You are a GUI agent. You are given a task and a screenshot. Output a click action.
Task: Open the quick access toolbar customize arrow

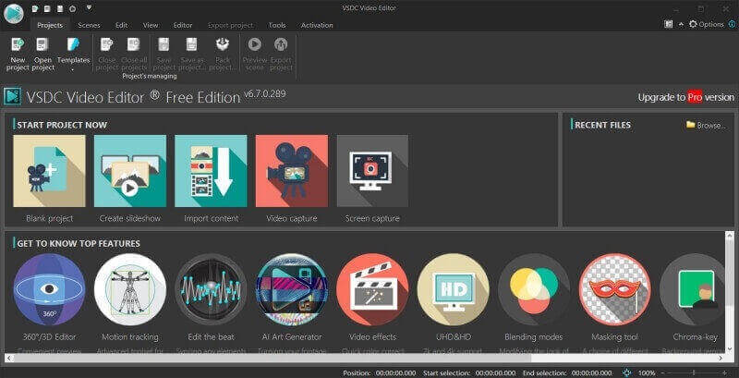[89, 8]
